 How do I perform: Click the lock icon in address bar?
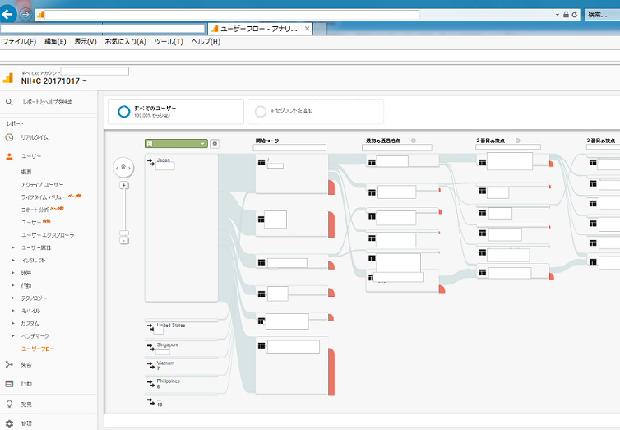(x=566, y=15)
